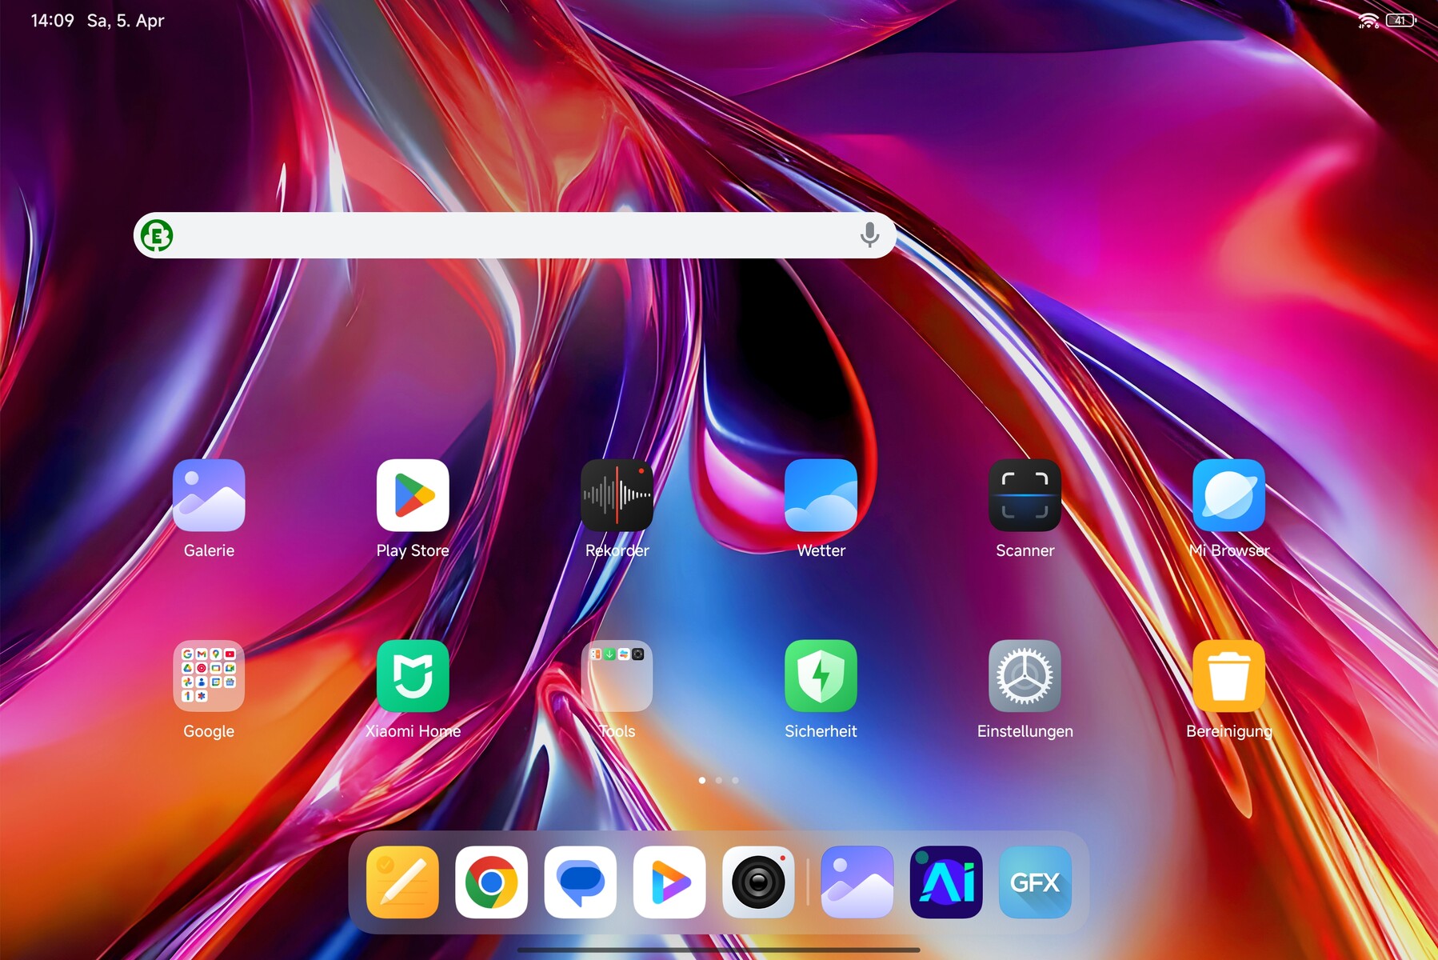1438x960 pixels.
Task: Launch the Bereinigung cleaner app
Action: 1228,676
